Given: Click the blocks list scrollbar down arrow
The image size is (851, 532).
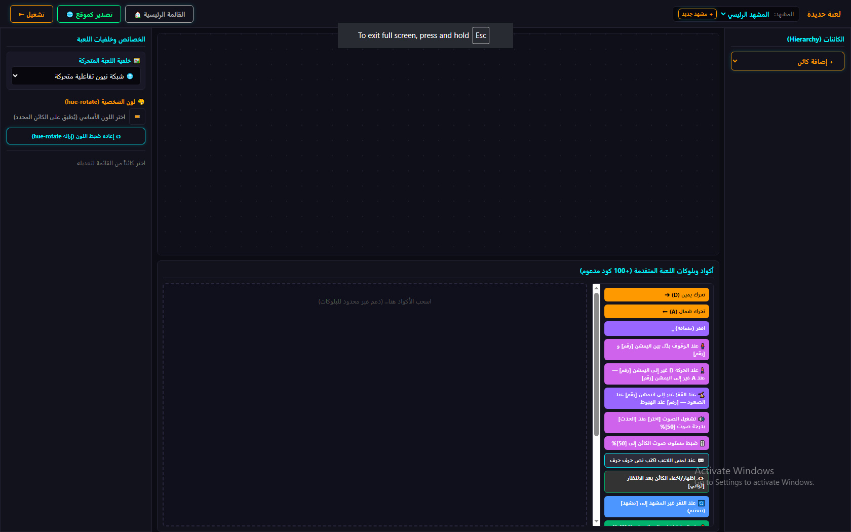Looking at the screenshot, I should [x=596, y=521].
